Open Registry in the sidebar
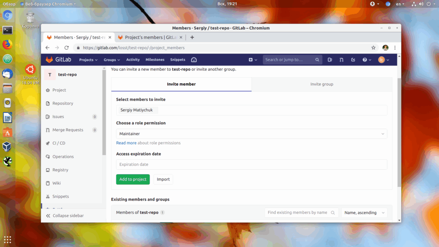This screenshot has height=247, width=439. point(60,170)
